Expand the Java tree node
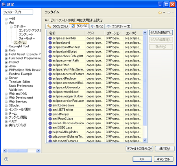 (6, 66)
